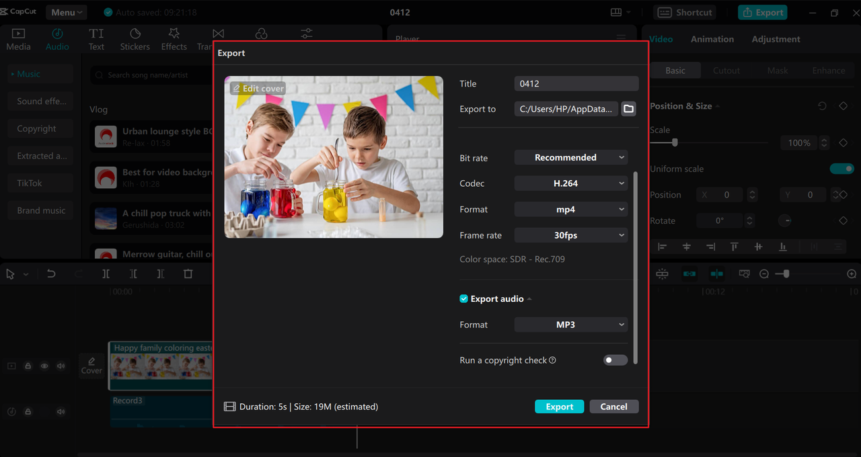Enable the Run a copyright check toggle
Screen dimensions: 861x457
click(x=615, y=360)
